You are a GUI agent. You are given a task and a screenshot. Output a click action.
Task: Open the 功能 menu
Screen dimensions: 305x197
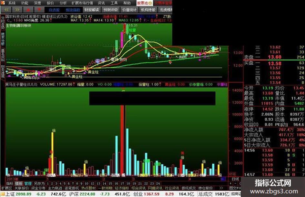[25, 3]
